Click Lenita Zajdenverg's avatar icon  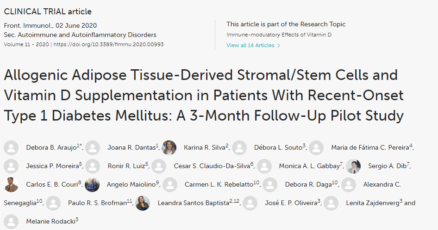331,203
